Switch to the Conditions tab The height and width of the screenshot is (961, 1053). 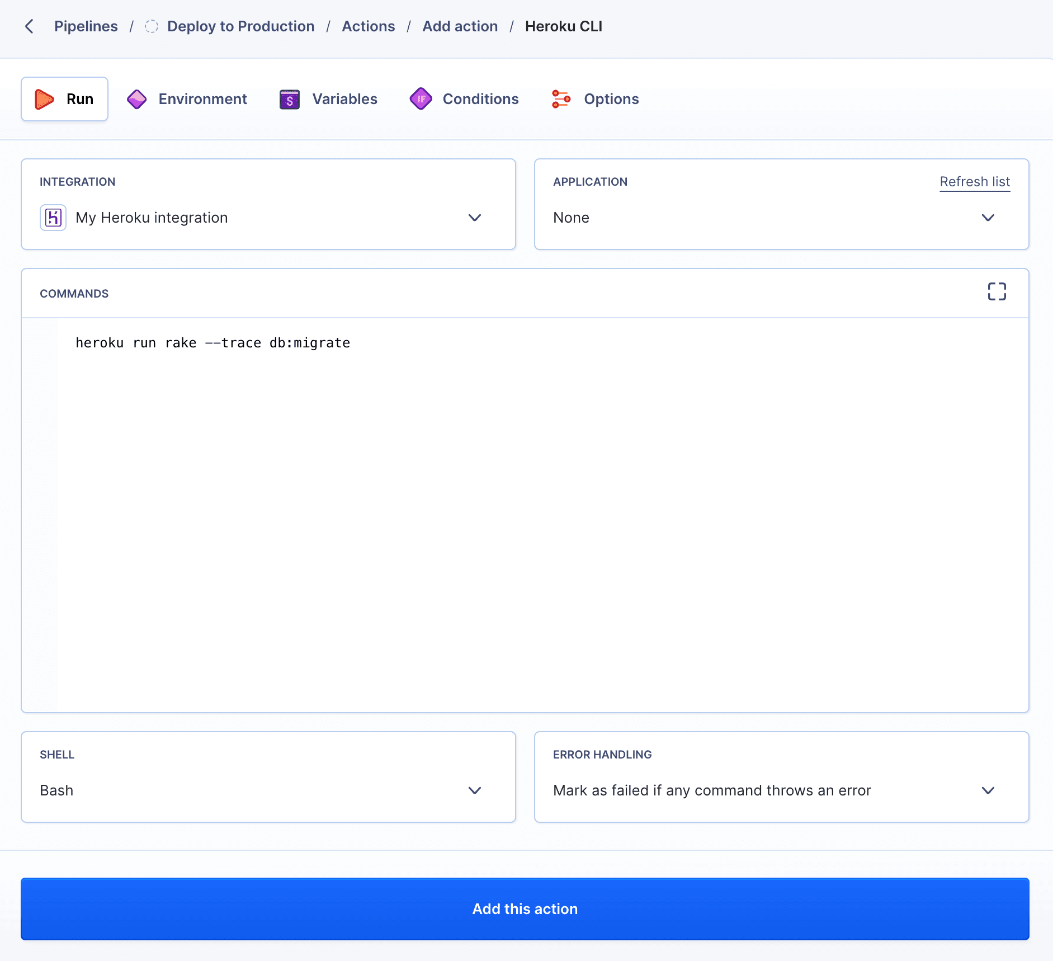480,99
